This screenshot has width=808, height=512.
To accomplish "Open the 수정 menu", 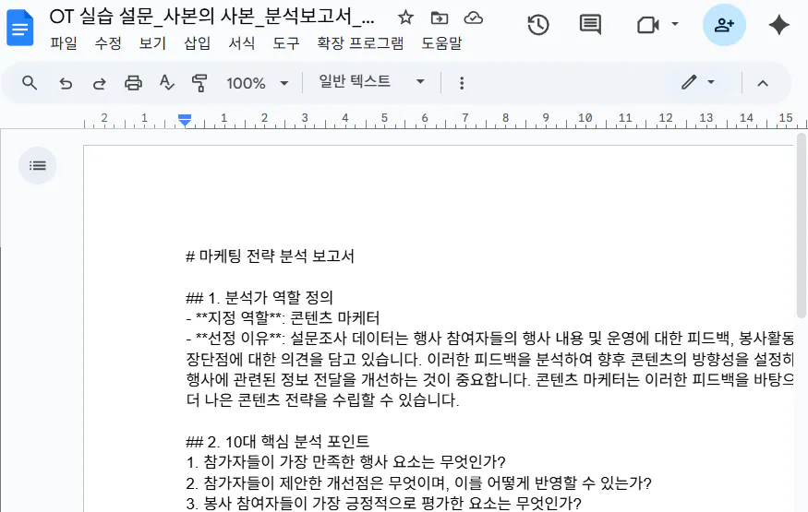I will pyautogui.click(x=108, y=43).
